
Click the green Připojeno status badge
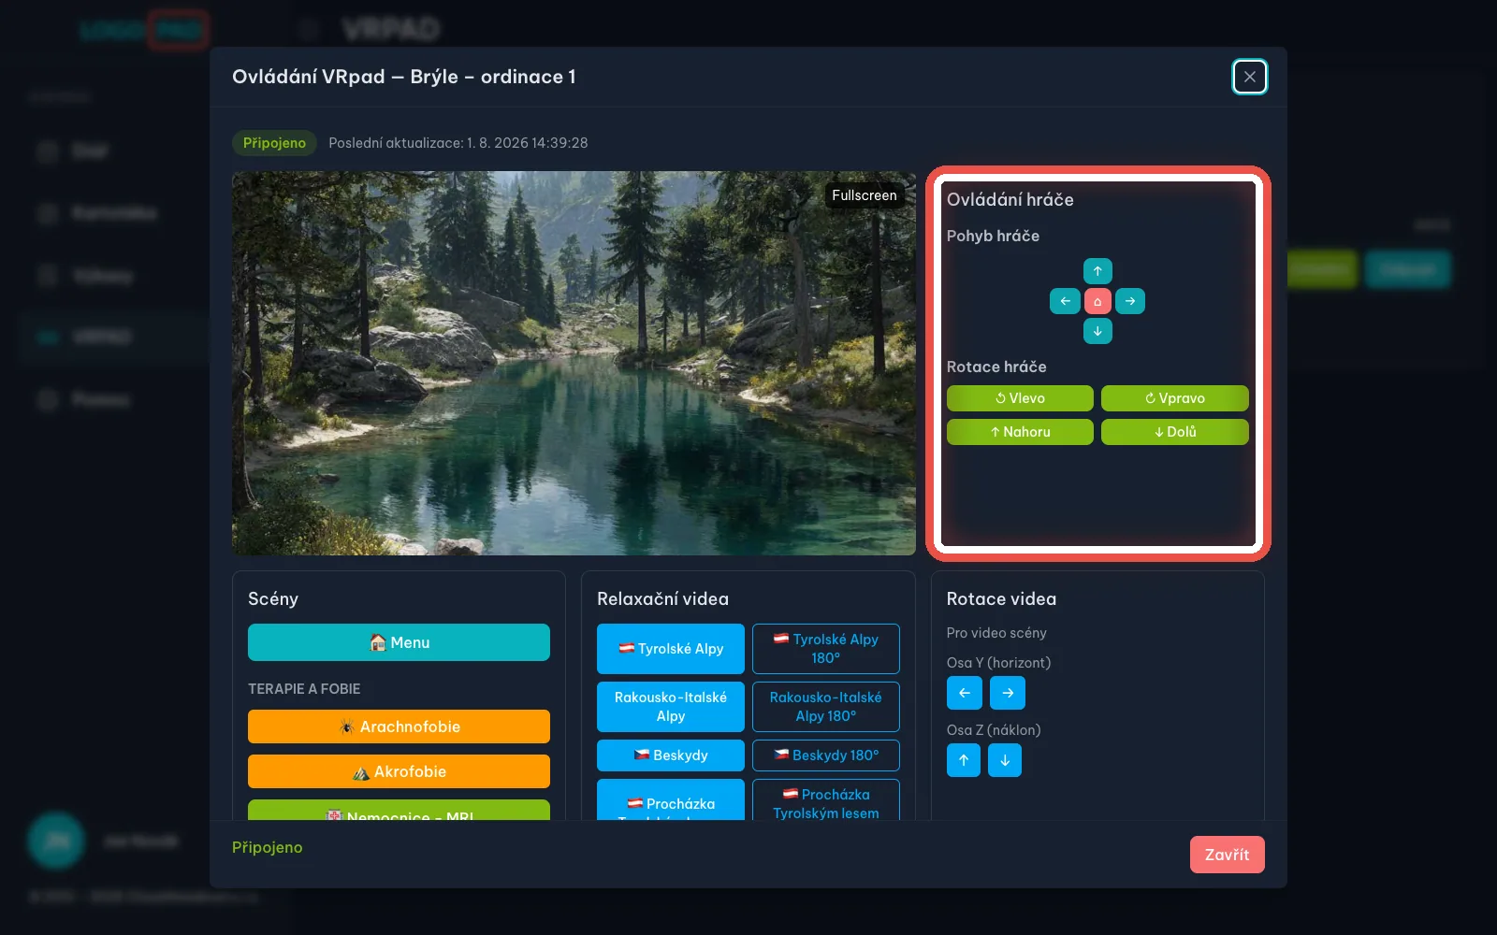[x=274, y=143]
